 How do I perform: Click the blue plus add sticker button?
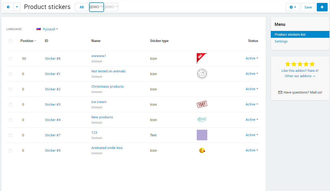(322, 7)
